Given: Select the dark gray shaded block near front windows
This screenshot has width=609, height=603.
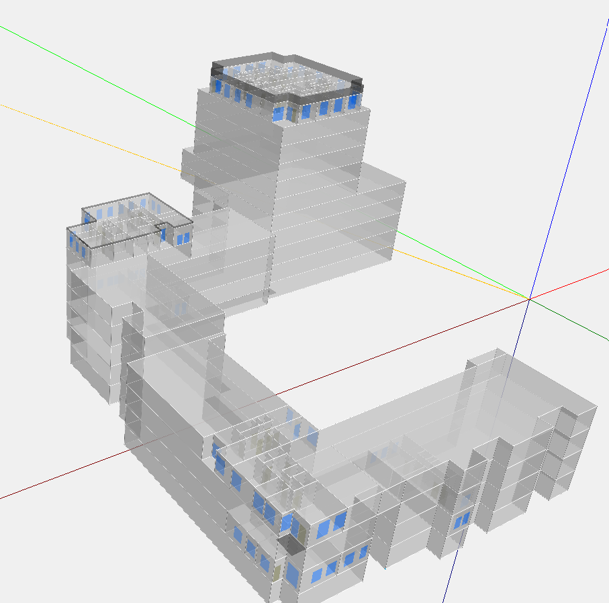Looking at the screenshot, I should [x=293, y=544].
